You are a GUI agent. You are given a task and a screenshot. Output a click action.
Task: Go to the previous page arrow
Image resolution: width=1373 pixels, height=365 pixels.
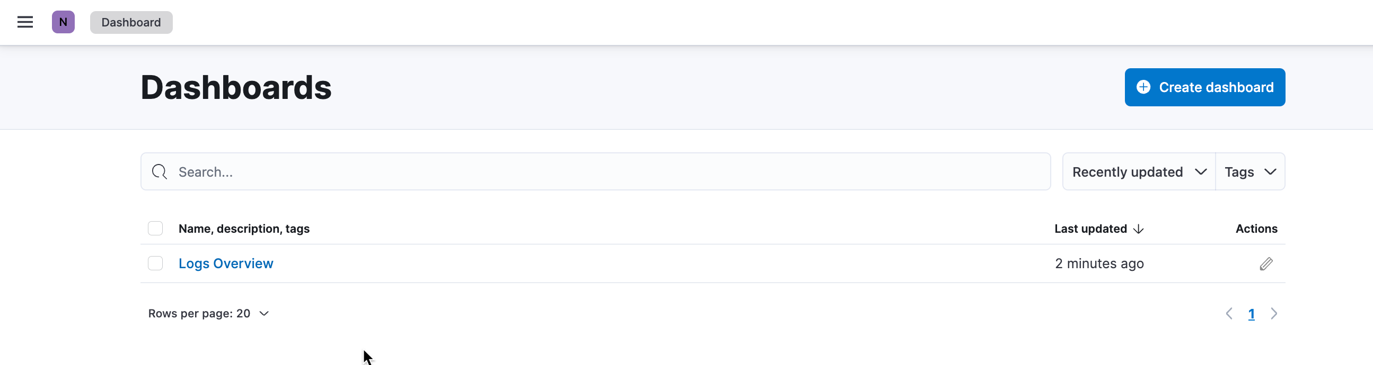point(1229,313)
